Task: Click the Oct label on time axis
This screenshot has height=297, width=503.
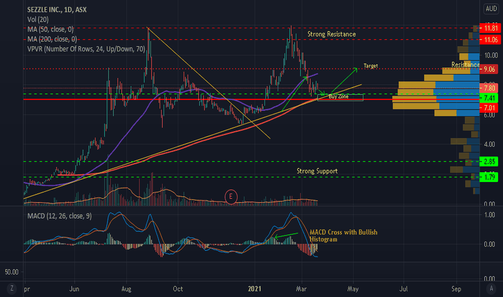Action: 178,289
